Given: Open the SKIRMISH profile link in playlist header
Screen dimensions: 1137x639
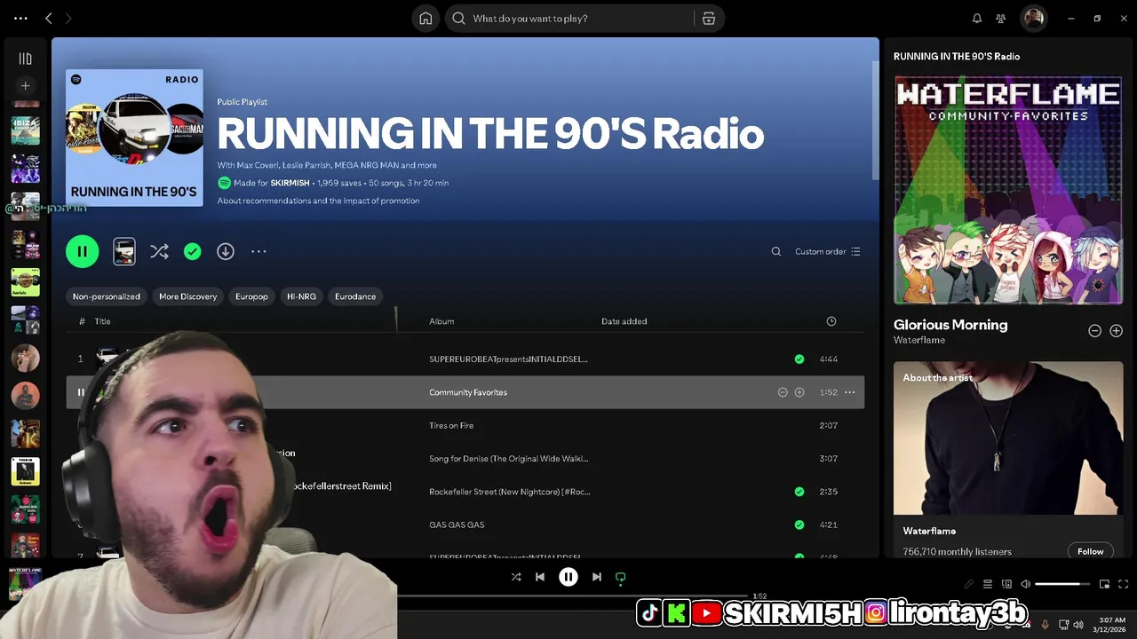Looking at the screenshot, I should 290,183.
